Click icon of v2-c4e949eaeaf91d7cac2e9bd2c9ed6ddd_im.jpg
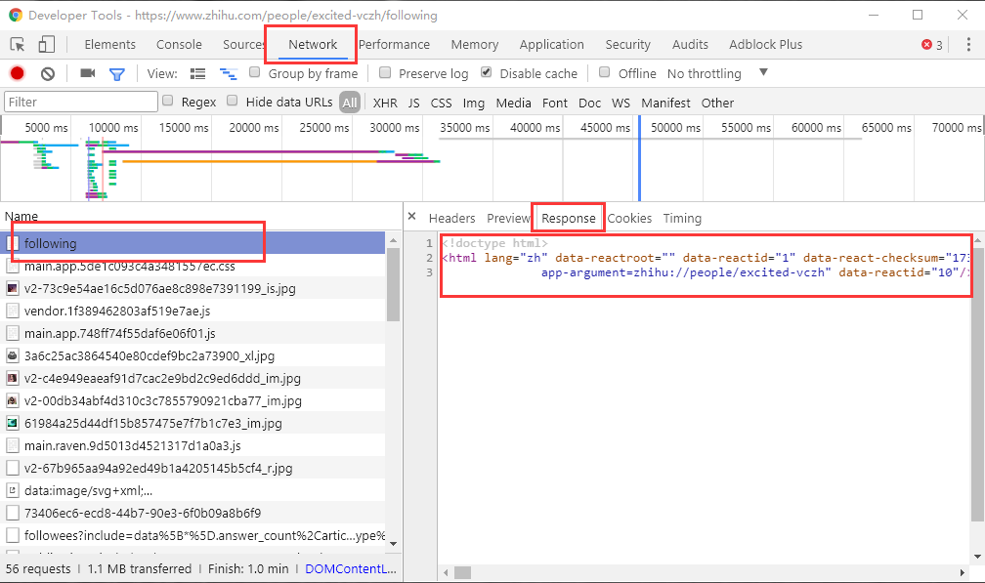Image resolution: width=985 pixels, height=583 pixels. 12,379
